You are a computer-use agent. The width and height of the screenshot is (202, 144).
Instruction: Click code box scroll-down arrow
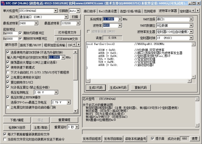193,77
